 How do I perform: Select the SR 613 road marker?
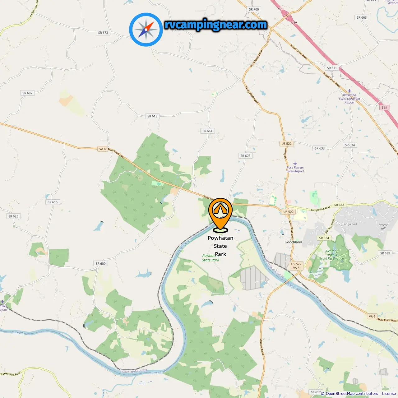[152, 116]
